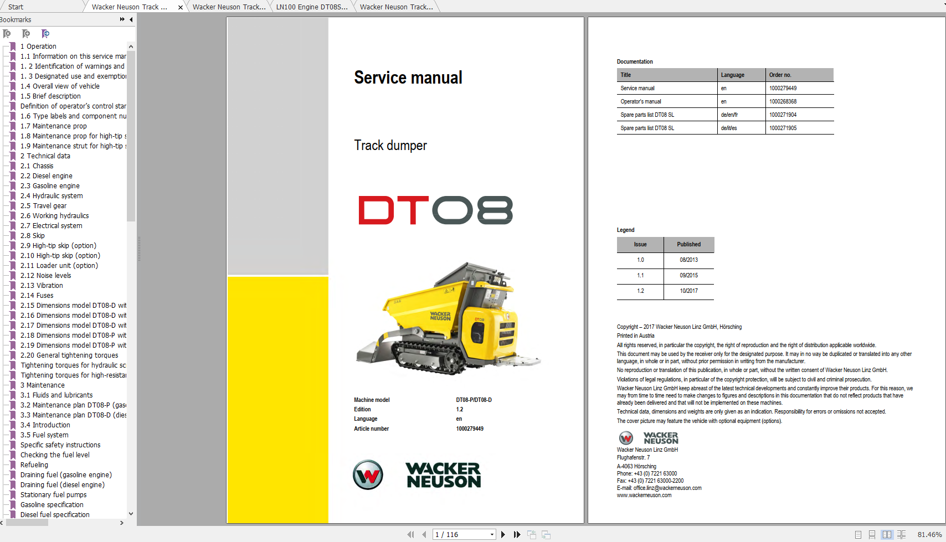The width and height of the screenshot is (946, 542).
Task: Click the previous view icon in page navigation
Action: click(x=532, y=534)
